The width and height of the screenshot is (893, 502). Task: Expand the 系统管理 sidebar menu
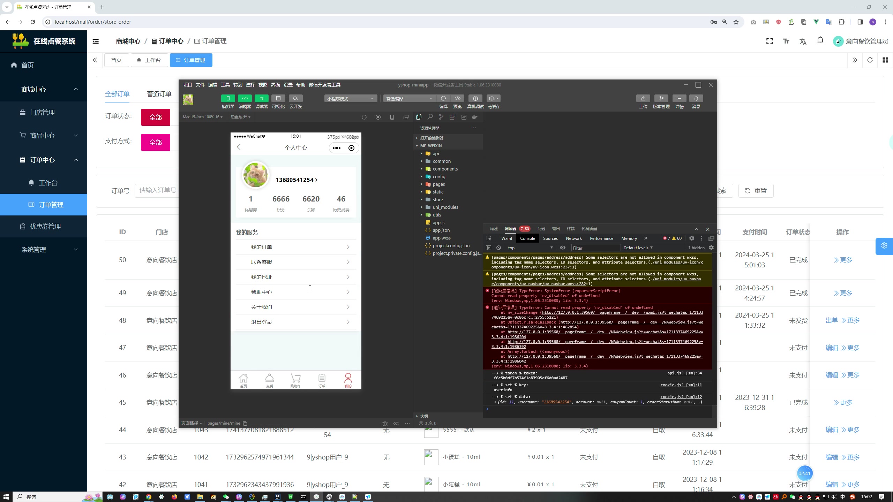(44, 250)
